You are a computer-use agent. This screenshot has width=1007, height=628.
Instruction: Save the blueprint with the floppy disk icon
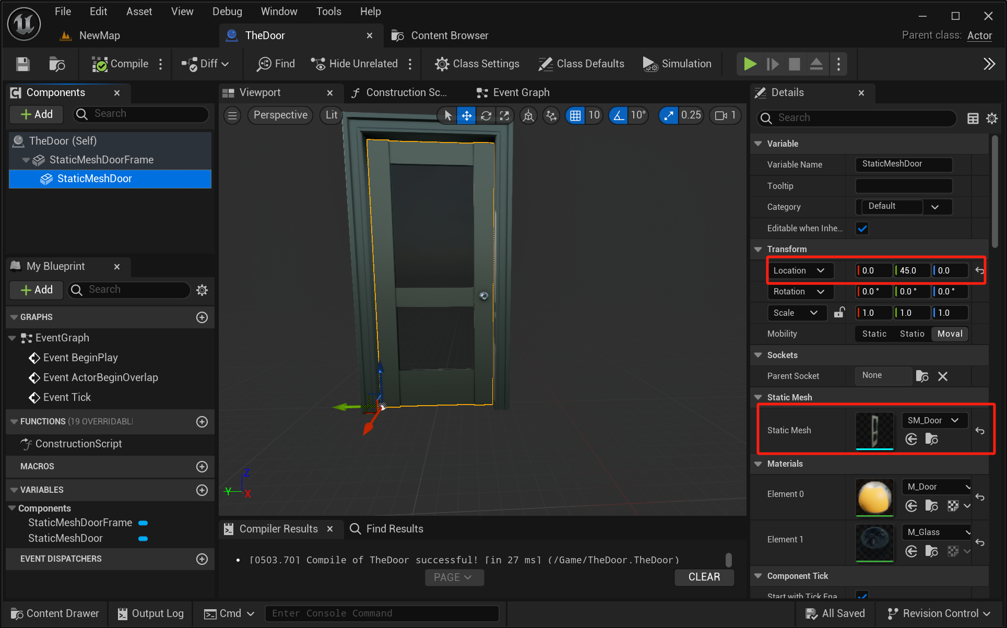23,64
